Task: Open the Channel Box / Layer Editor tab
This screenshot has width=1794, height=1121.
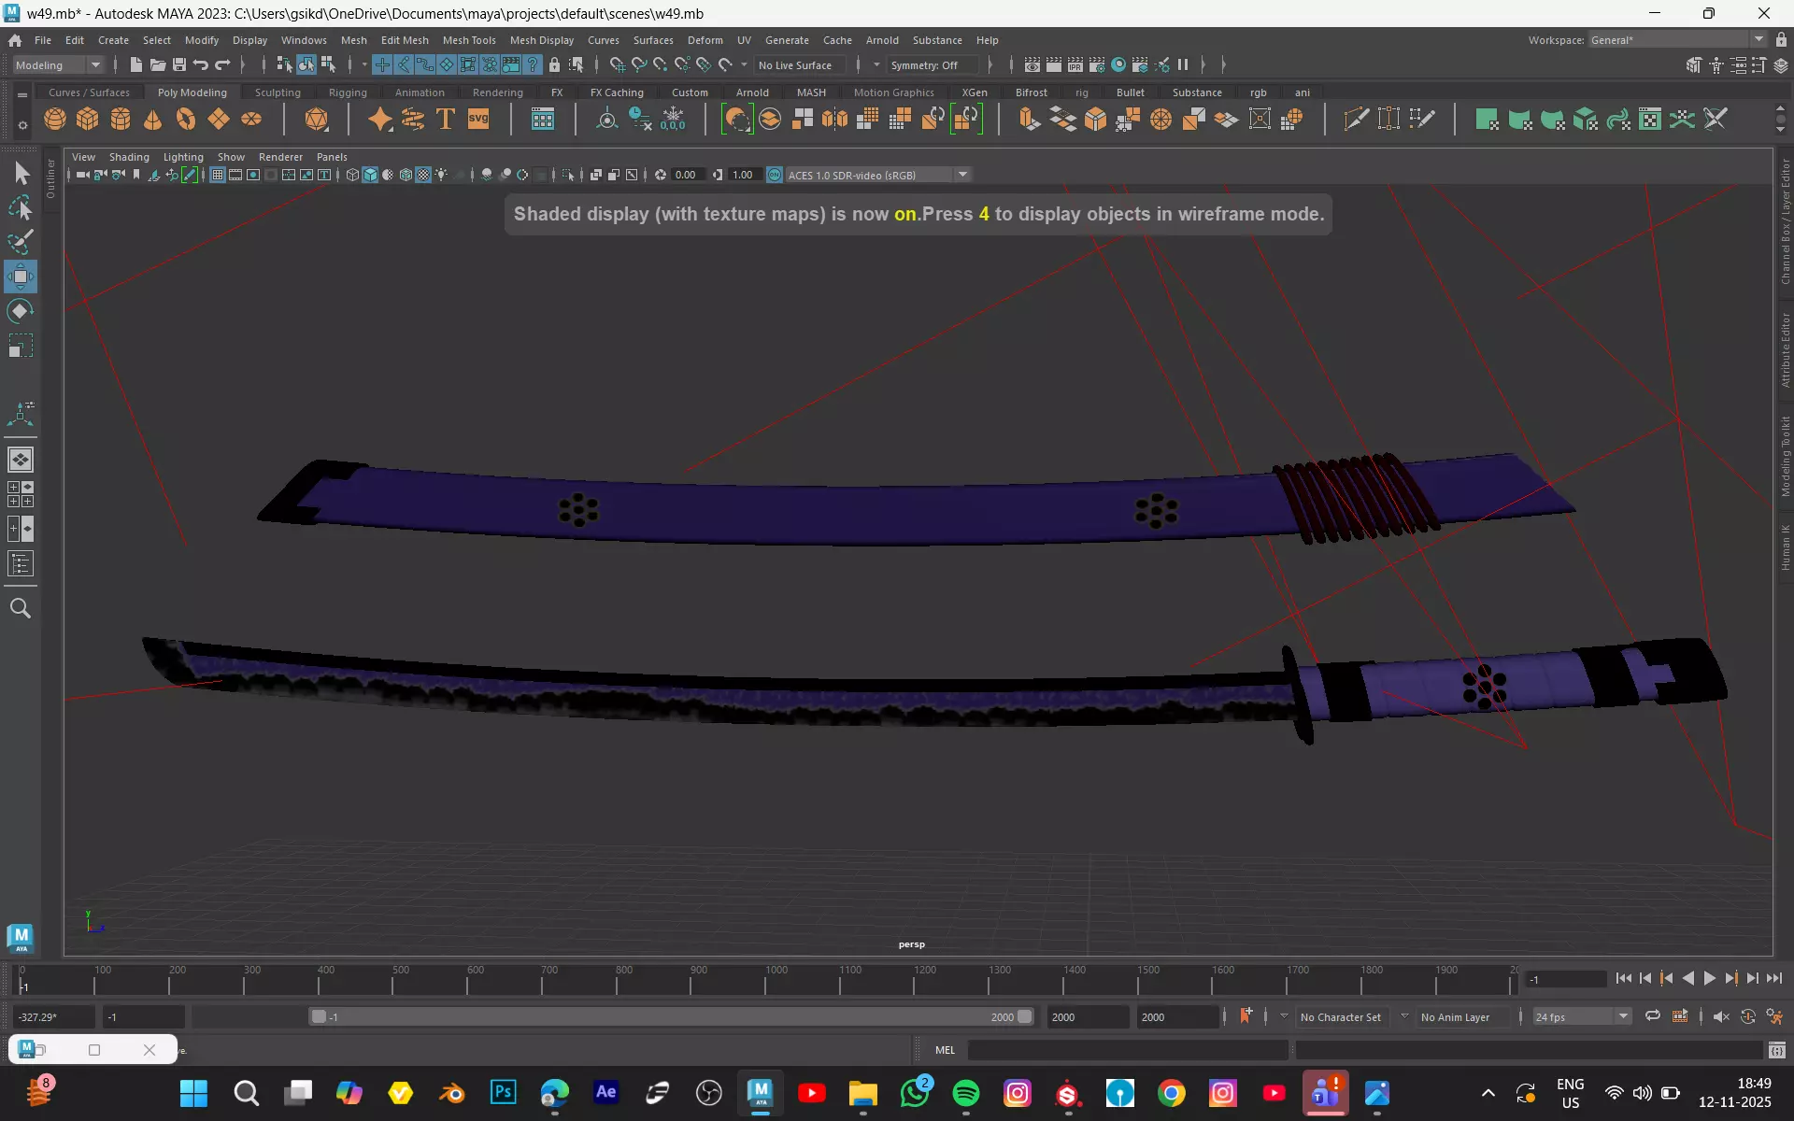Action: coord(1785,221)
